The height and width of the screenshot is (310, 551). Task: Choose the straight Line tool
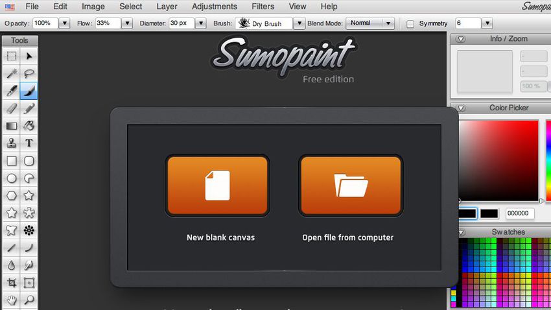(x=12, y=248)
